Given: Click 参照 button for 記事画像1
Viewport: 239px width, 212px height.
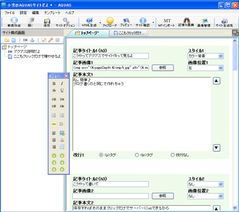Looking at the screenshot, I should [x=163, y=67].
